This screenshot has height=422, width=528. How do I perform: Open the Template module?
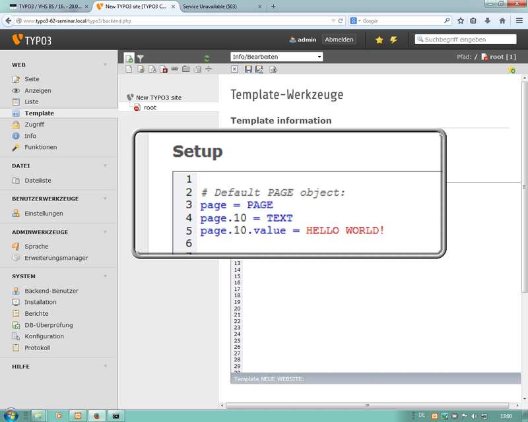(x=39, y=113)
